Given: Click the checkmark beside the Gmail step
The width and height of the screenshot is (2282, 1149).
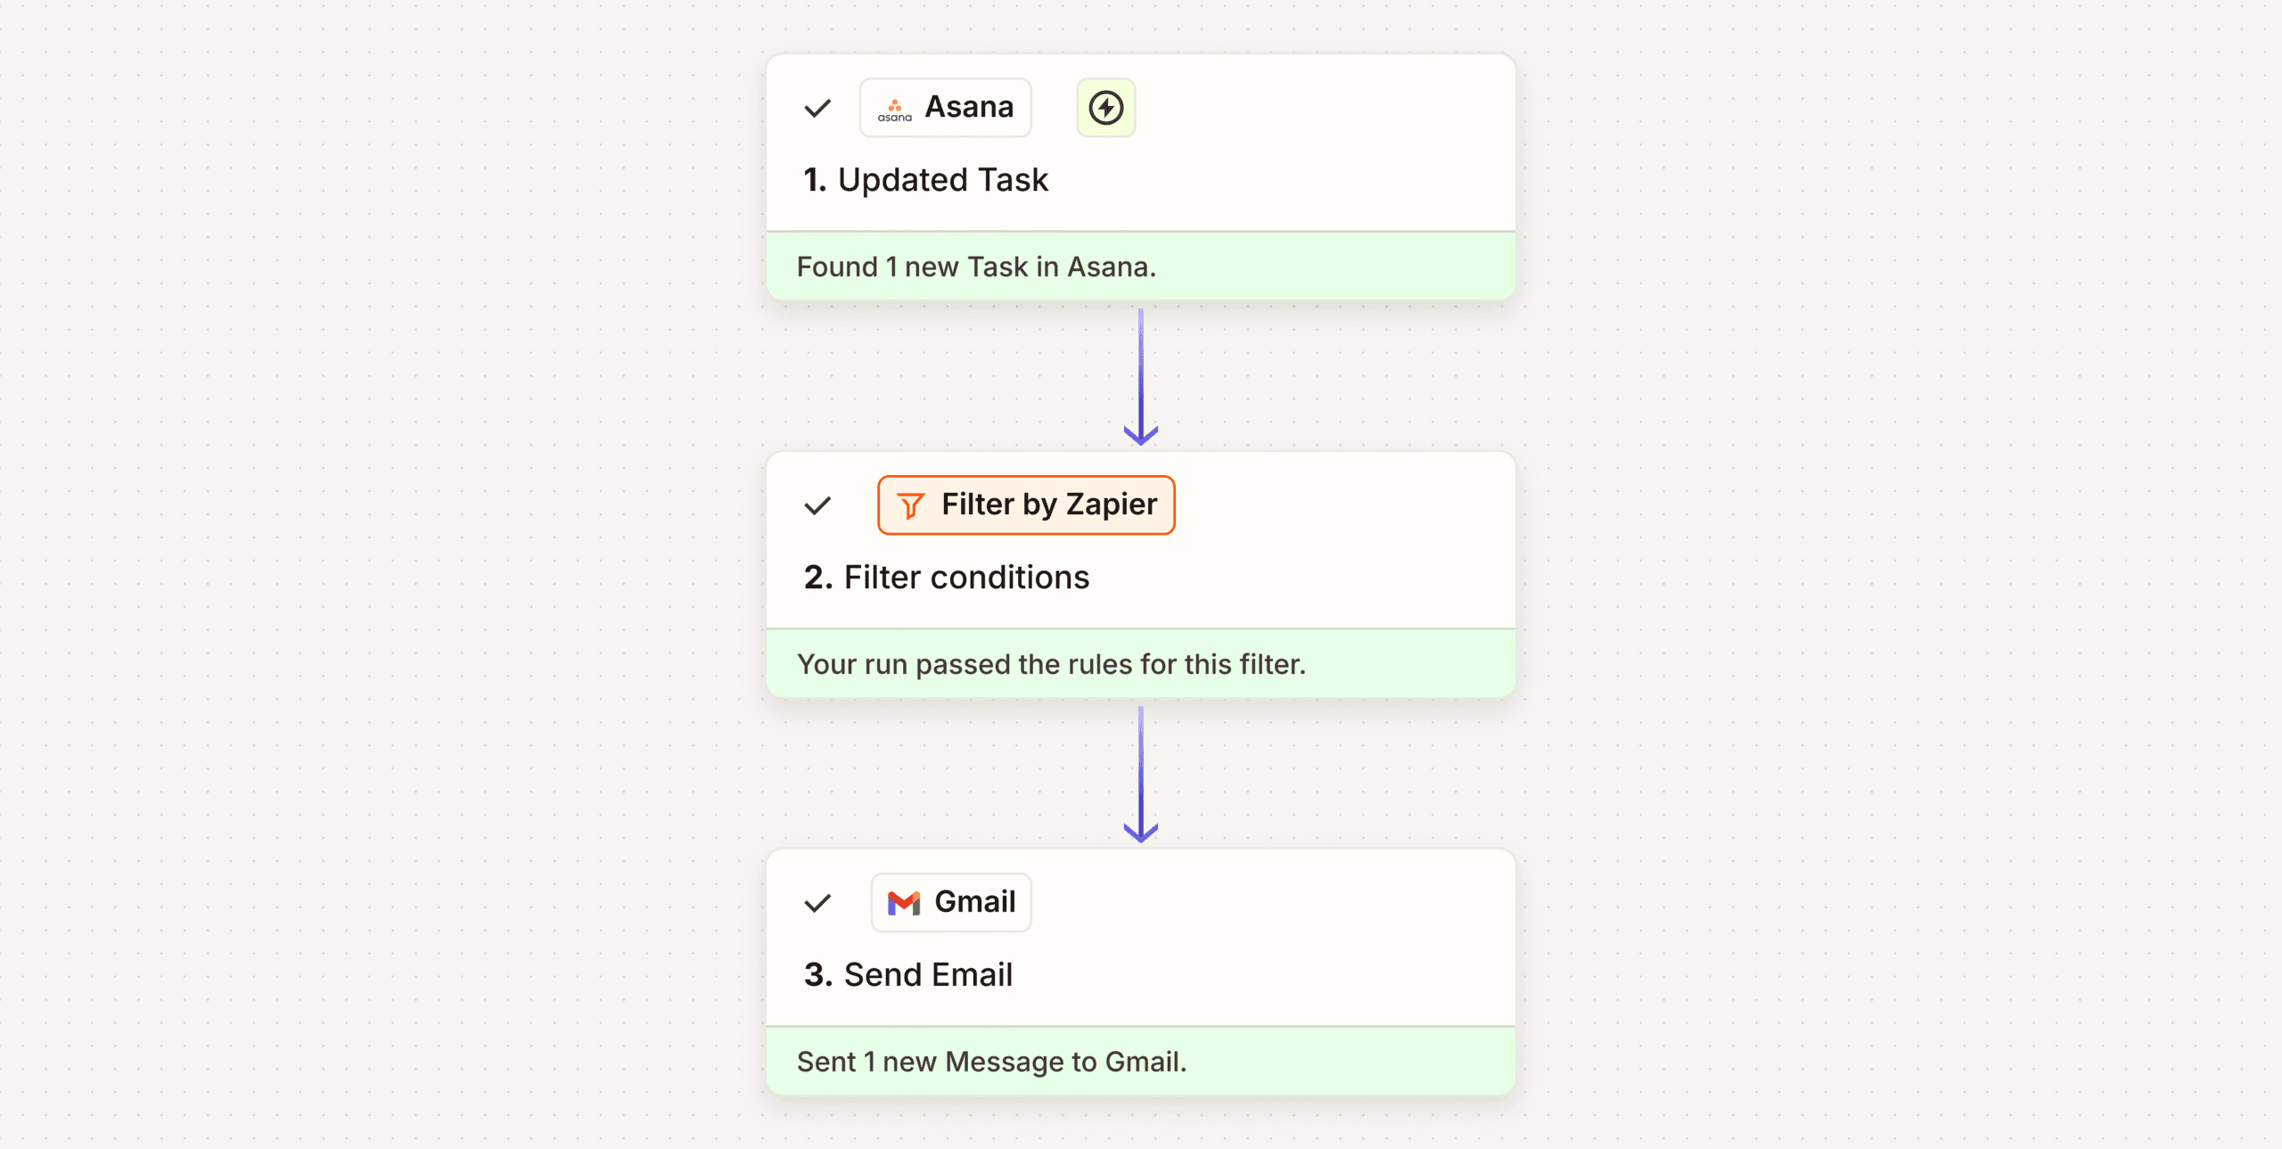Looking at the screenshot, I should [x=817, y=902].
